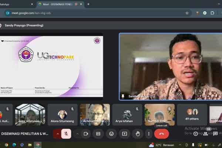Select Jamila participant tile
The height and width of the screenshot is (148, 222).
(x=216, y=115)
